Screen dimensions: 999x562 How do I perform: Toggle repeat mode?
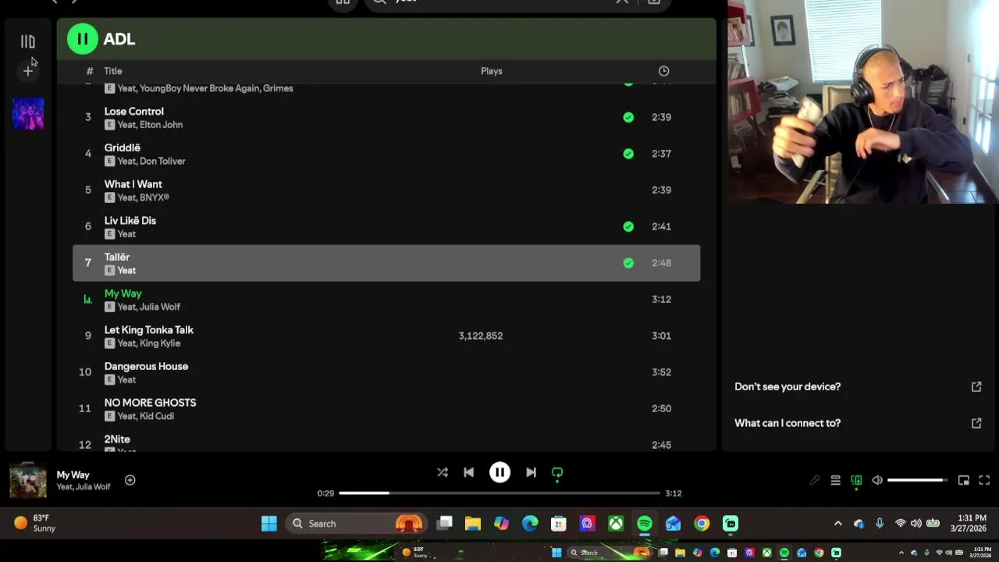557,473
